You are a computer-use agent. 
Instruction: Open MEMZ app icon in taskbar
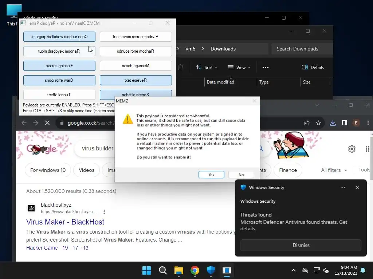coord(227,270)
